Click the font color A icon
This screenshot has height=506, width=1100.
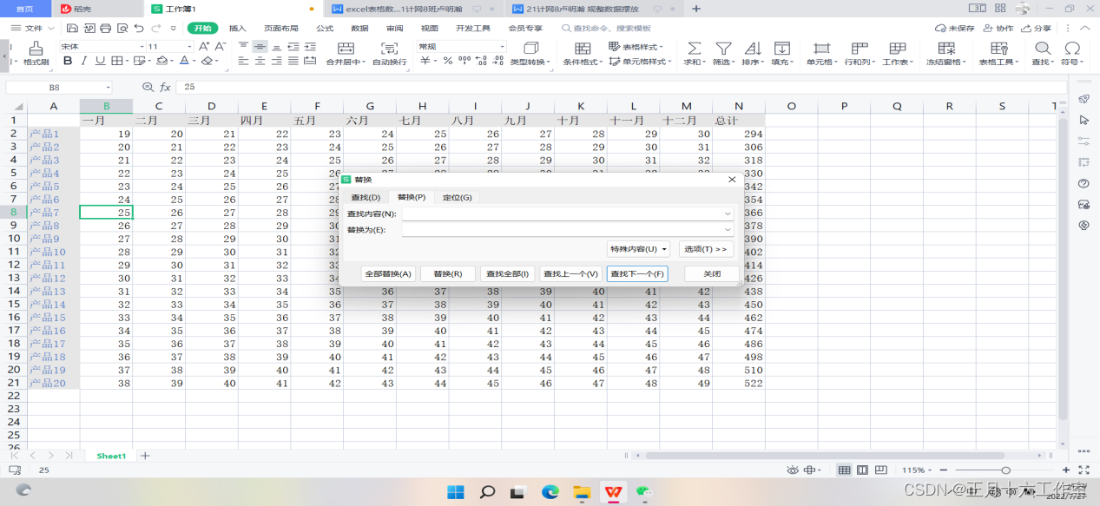pos(183,61)
